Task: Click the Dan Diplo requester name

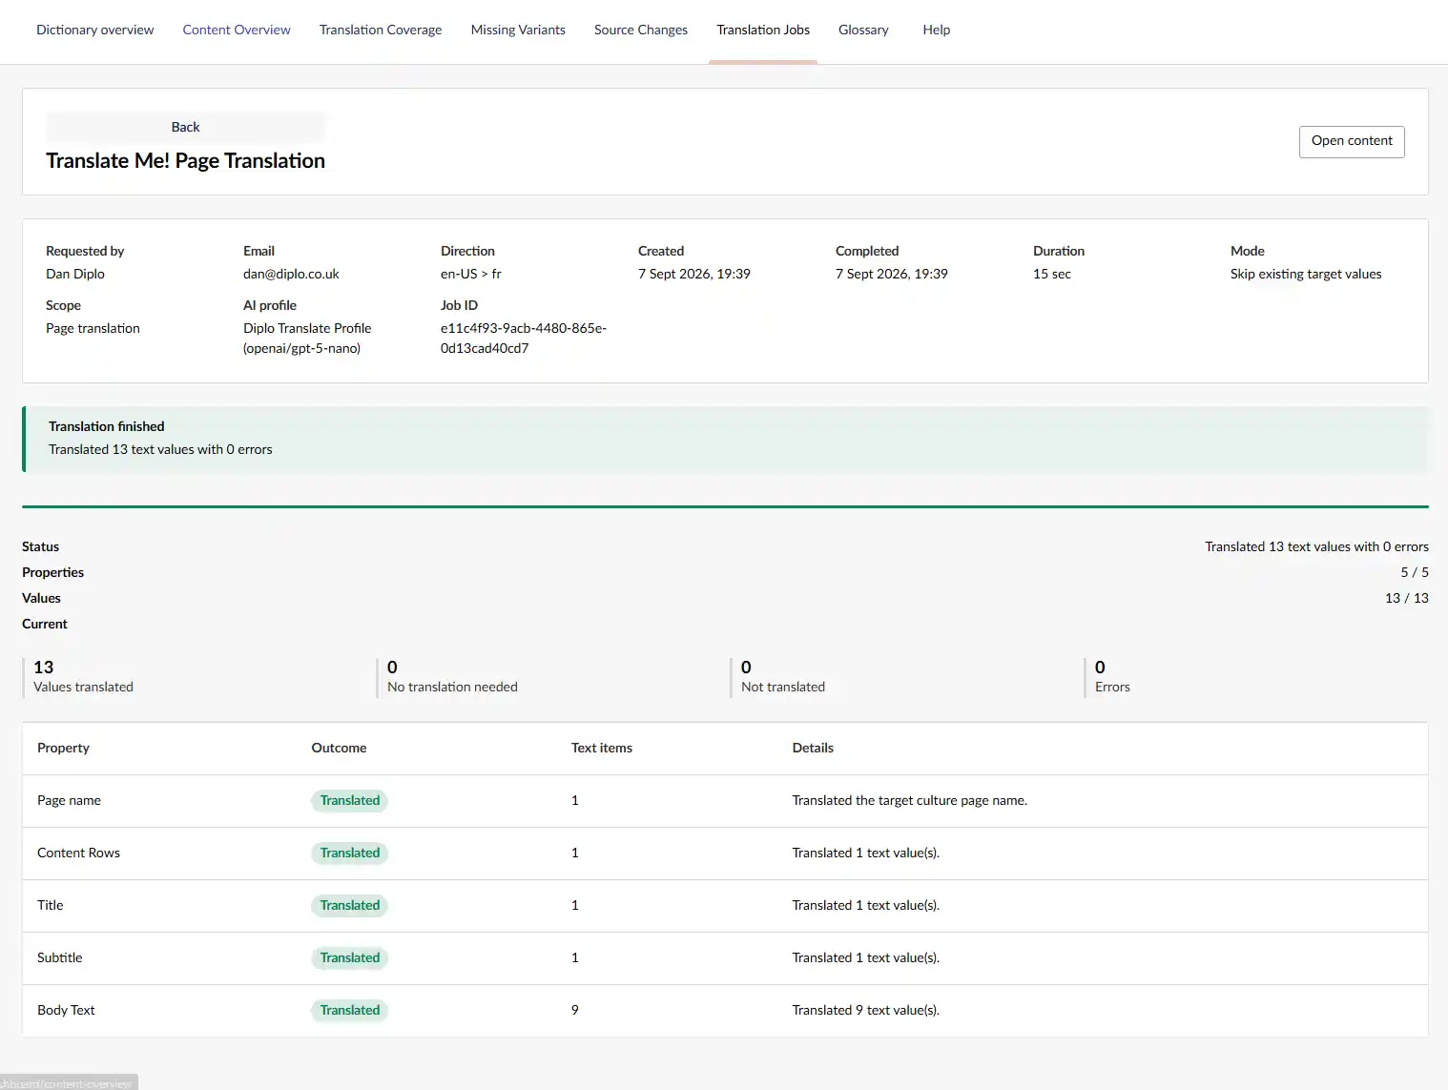Action: pos(75,274)
